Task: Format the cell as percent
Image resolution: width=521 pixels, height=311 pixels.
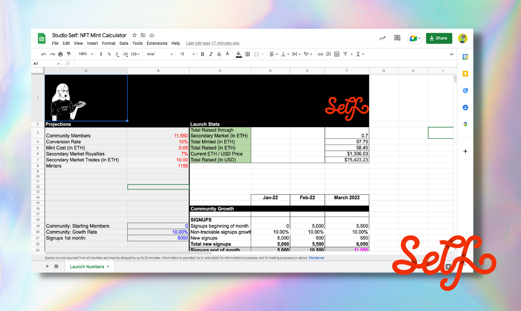Action: pyautogui.click(x=109, y=54)
